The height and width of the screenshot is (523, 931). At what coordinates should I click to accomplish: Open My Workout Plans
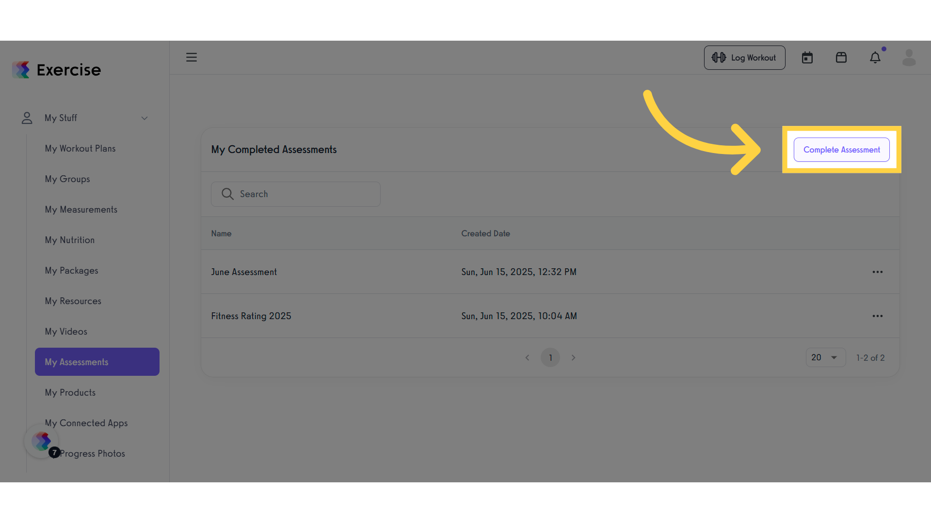80,149
